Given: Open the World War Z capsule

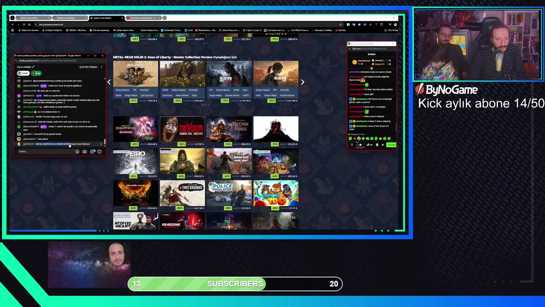Looking at the screenshot, I should pyautogui.click(x=276, y=129).
